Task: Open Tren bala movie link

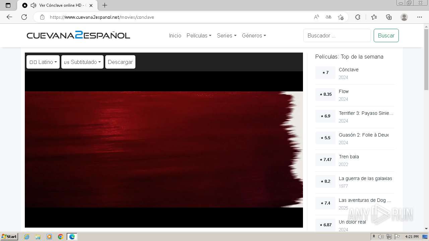Action: tap(349, 157)
